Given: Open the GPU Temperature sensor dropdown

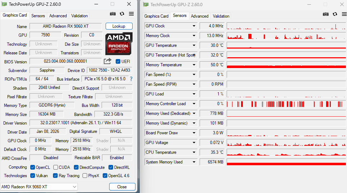Looking at the screenshot, I should click(x=194, y=45).
